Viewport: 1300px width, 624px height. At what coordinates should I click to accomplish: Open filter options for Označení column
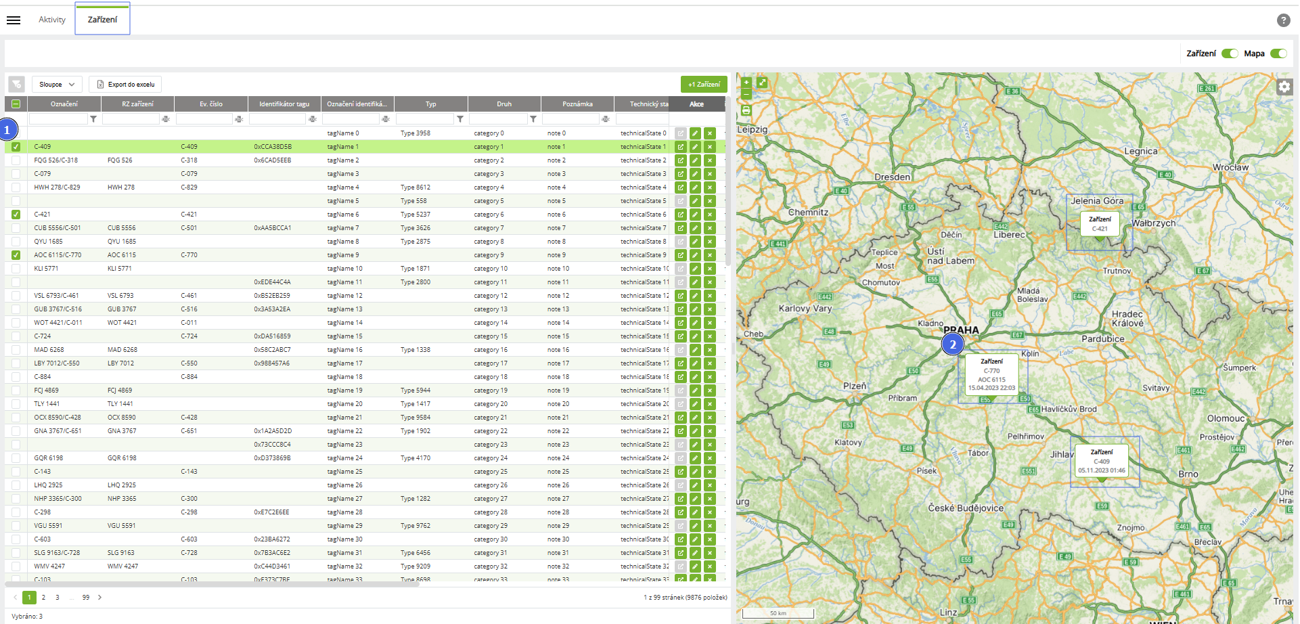[x=93, y=119]
